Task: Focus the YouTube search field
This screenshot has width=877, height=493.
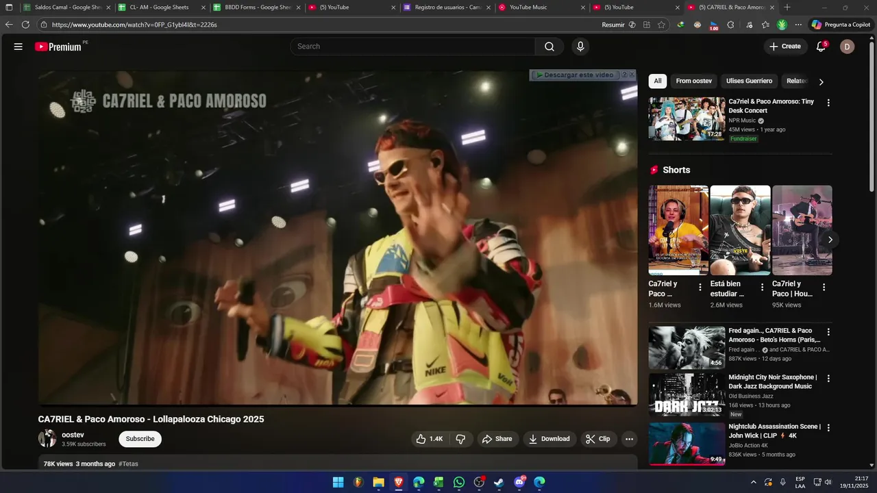Action: 413,47
